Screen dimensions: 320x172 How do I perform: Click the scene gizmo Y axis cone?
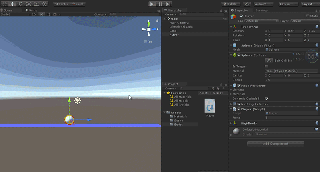149,24
